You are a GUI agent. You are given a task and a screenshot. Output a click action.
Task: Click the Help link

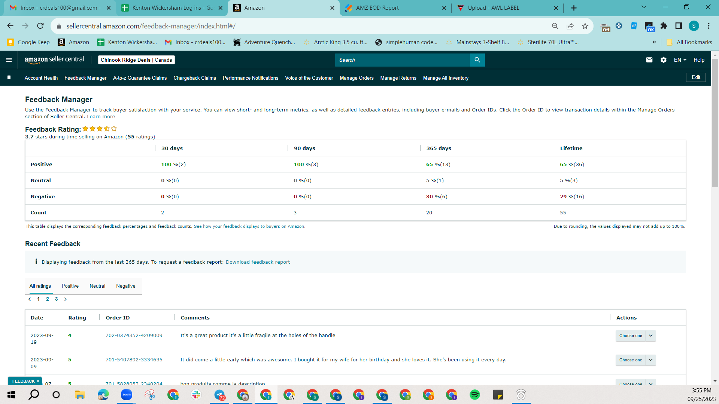pos(699,60)
